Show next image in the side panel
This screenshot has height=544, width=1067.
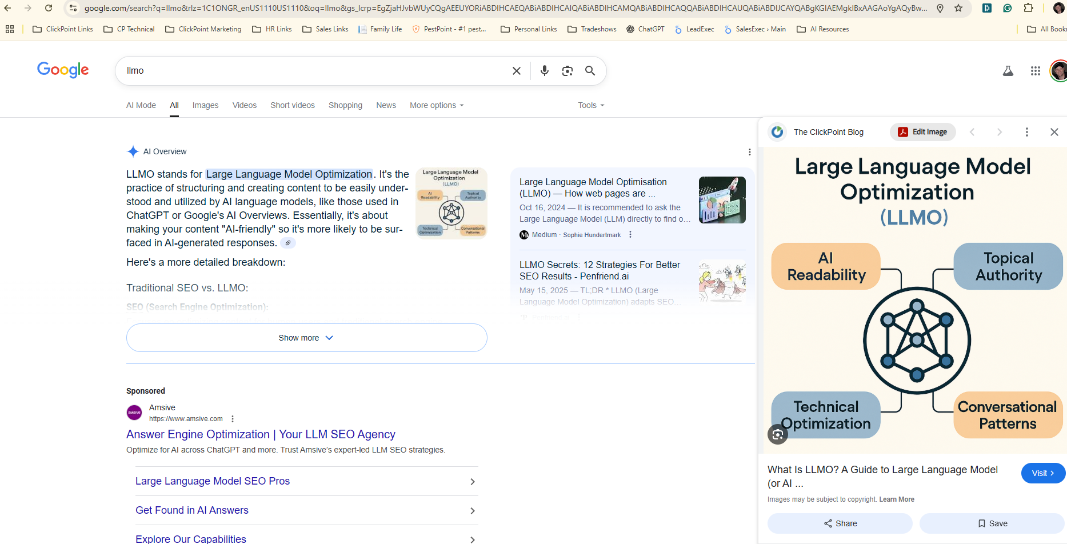(1000, 132)
